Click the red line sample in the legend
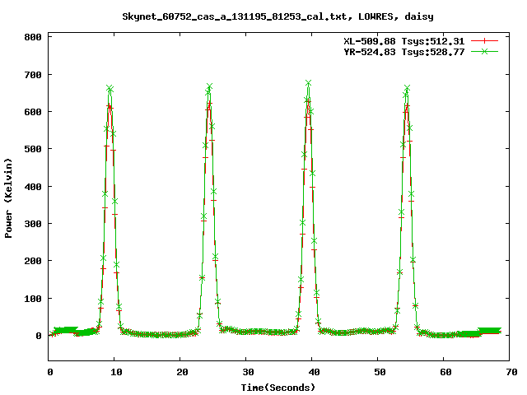Image resolution: width=527 pixels, height=395 pixels. (484, 41)
